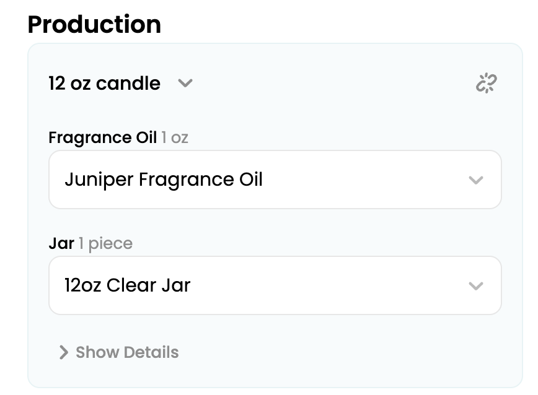The image size is (538, 395).
Task: Open the Jar selection dropdown field
Action: click(x=275, y=285)
